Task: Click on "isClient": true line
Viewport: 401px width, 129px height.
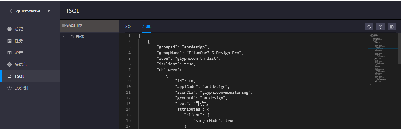Action: [x=176, y=64]
